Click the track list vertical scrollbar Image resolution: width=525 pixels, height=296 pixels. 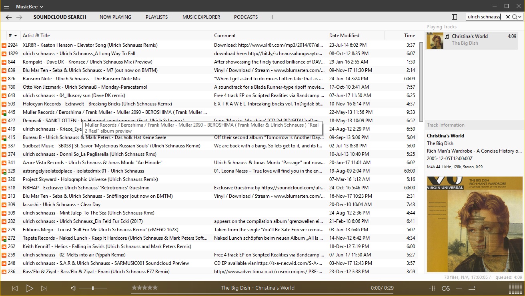click(x=421, y=82)
